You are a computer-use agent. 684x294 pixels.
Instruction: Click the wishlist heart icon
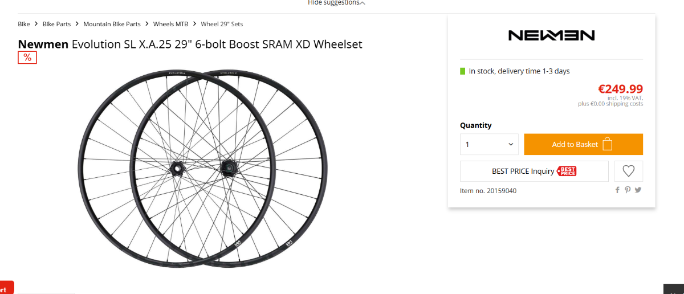629,171
